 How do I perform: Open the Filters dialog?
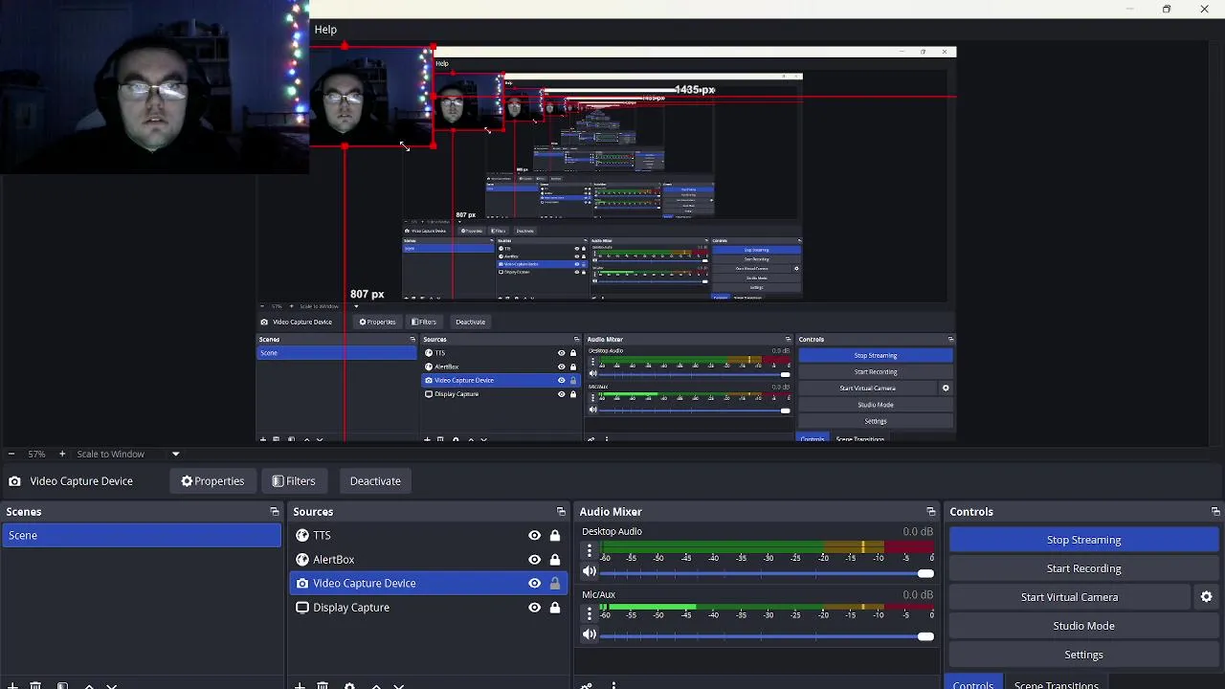293,480
